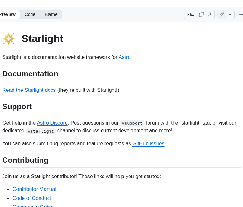Click the Support heading
The height and width of the screenshot is (207, 243).
(x=17, y=107)
